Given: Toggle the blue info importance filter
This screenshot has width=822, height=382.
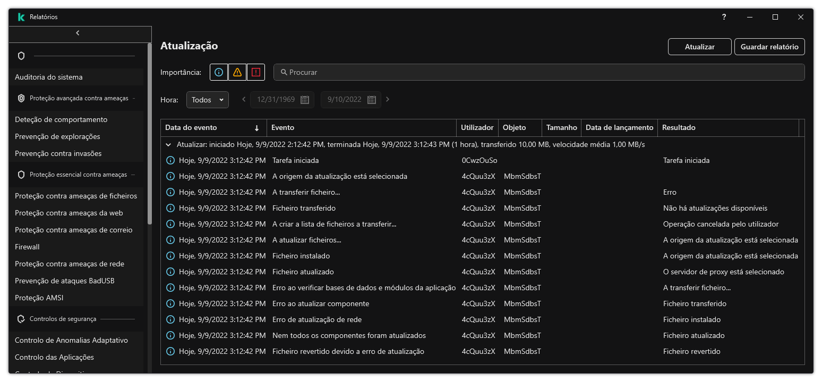Looking at the screenshot, I should [x=218, y=72].
